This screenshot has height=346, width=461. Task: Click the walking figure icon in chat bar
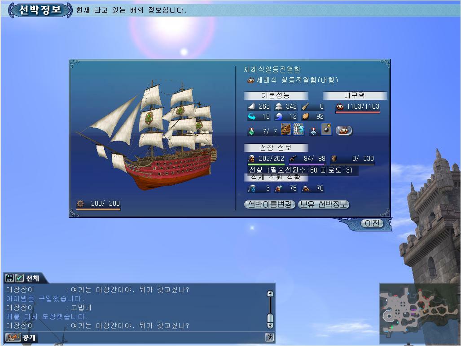[x=269, y=337]
